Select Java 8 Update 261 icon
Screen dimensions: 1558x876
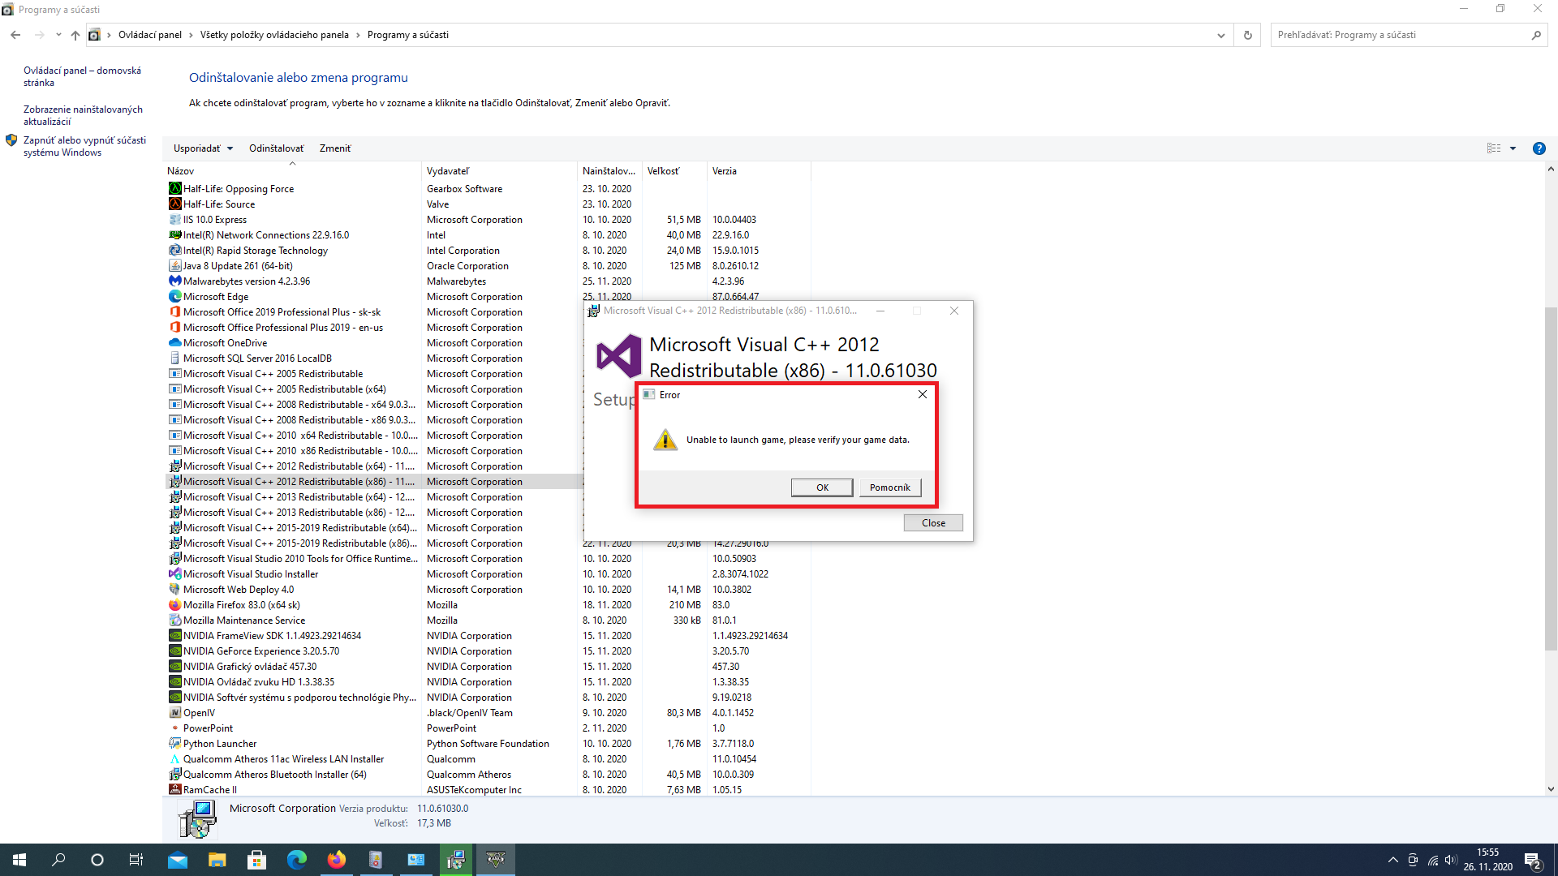click(174, 266)
